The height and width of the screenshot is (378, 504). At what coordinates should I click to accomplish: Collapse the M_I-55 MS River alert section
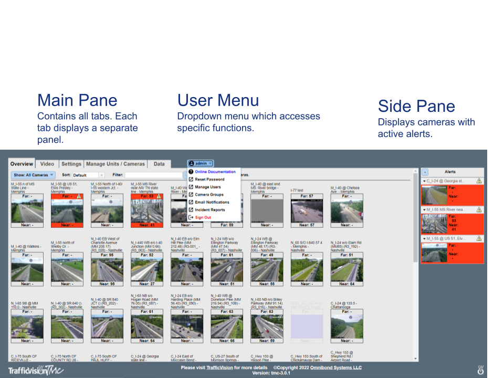424,210
